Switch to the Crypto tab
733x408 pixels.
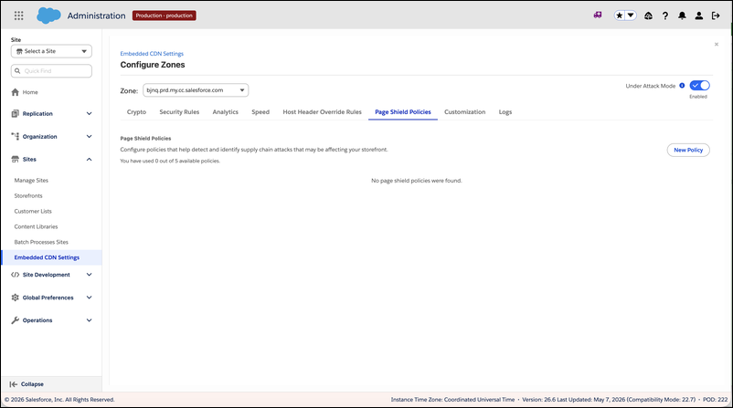pyautogui.click(x=136, y=112)
